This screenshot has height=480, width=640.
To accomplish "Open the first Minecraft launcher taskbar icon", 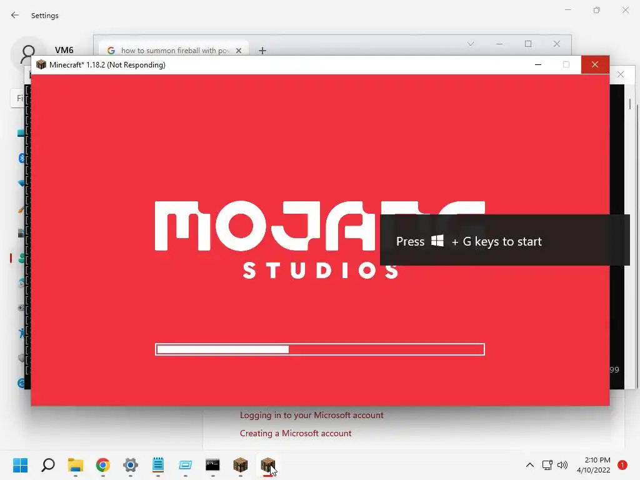I will tap(241, 465).
